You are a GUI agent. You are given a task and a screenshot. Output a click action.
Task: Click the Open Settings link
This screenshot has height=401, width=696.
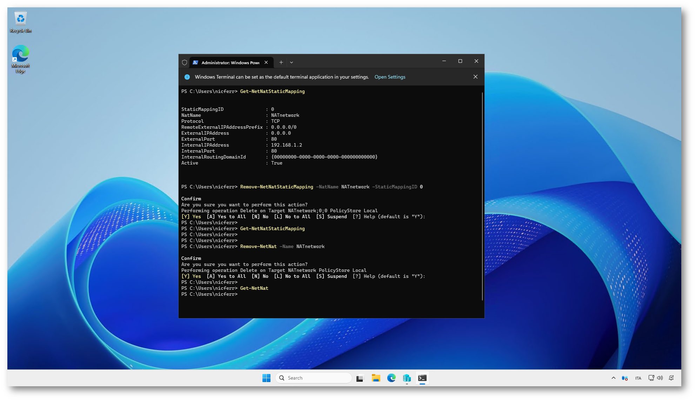(x=390, y=77)
